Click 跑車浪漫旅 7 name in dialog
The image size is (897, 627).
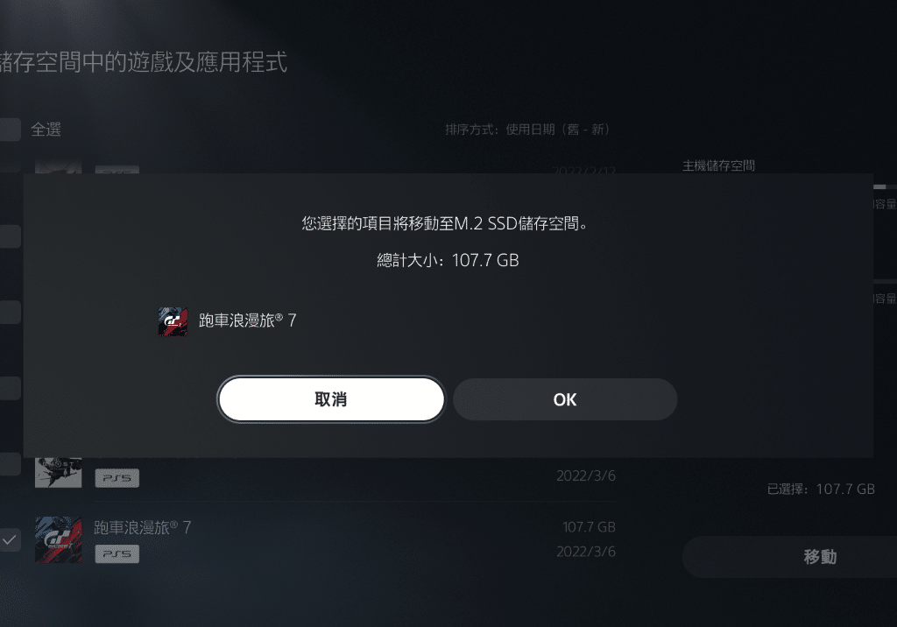(x=248, y=321)
